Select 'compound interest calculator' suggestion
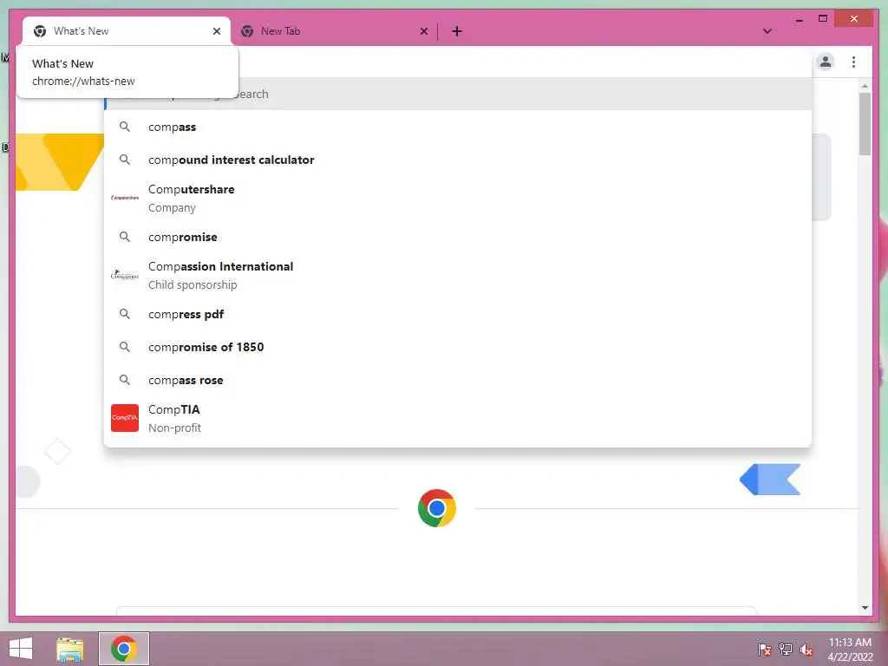 pyautogui.click(x=458, y=160)
